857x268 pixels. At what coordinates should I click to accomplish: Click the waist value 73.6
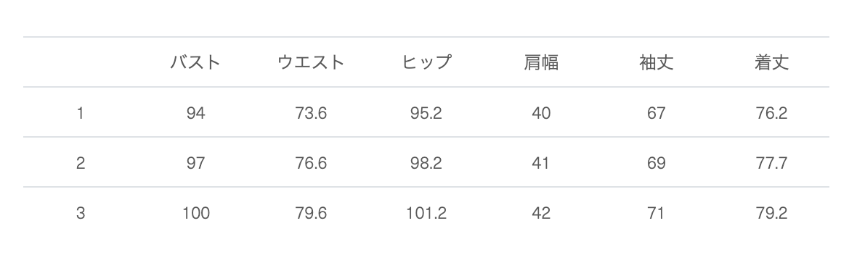(x=311, y=113)
